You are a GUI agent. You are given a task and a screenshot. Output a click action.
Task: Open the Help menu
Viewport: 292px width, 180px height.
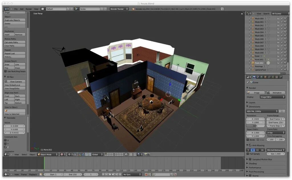coord(36,9)
